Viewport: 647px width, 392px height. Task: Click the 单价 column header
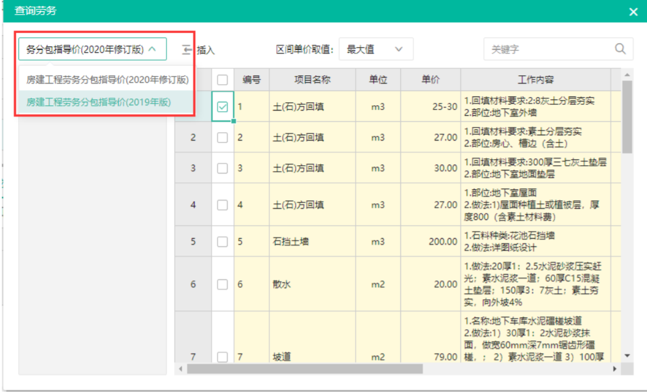pos(430,80)
